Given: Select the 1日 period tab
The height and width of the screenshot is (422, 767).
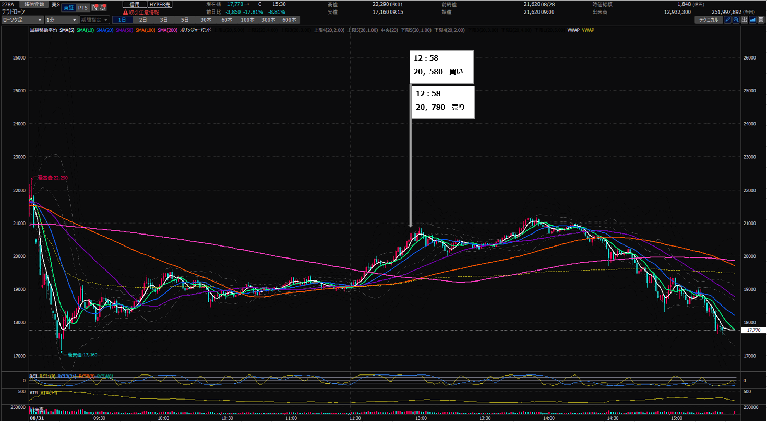Looking at the screenshot, I should pos(122,20).
